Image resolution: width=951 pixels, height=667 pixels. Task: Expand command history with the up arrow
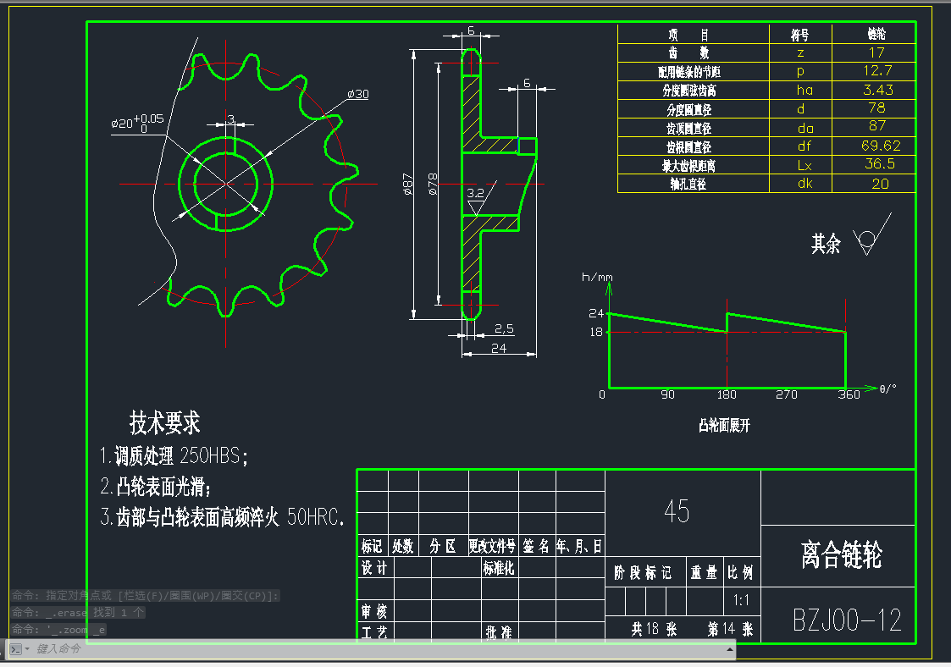point(730,649)
